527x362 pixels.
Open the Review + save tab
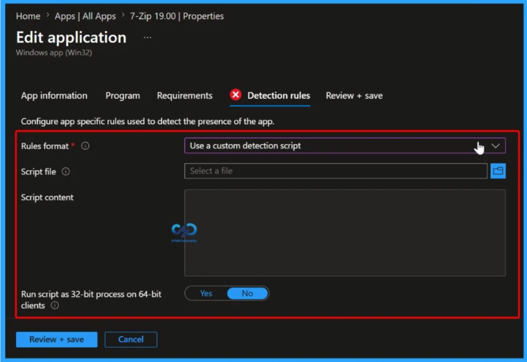(x=354, y=96)
